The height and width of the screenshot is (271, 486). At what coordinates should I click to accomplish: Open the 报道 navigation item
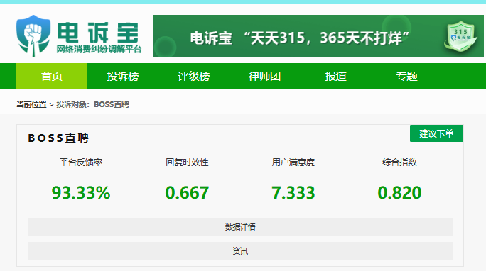[335, 76]
